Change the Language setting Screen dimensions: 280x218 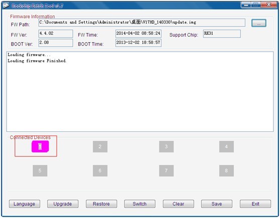[25, 204]
